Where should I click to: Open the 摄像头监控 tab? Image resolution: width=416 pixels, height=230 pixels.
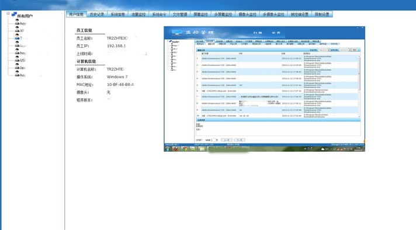point(247,15)
